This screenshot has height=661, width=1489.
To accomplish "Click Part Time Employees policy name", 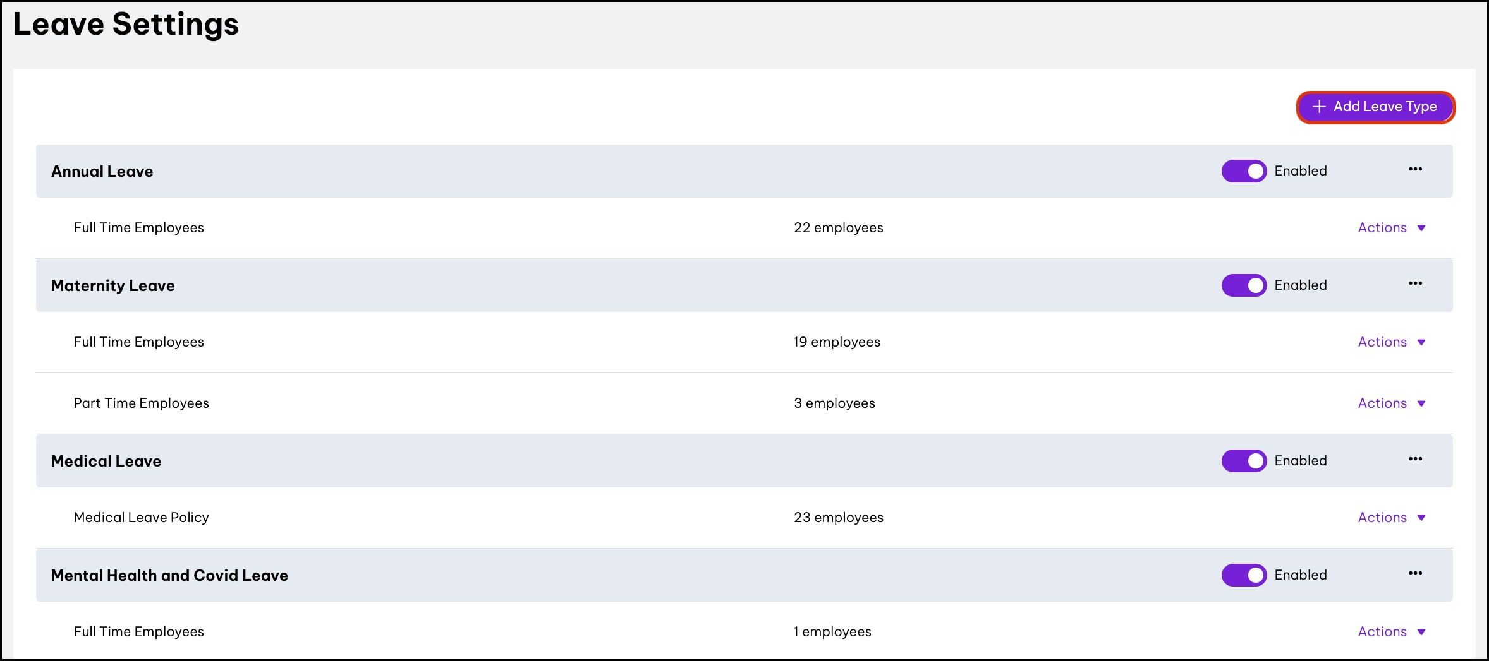I will click(x=141, y=403).
